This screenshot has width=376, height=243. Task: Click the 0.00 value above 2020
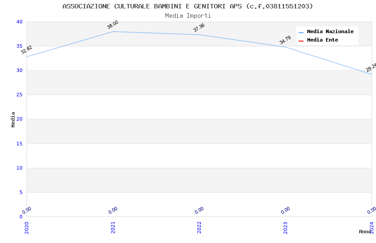coord(27,210)
